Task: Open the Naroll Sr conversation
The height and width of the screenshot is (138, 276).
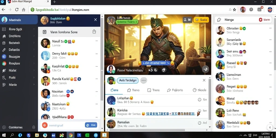Action: click(69, 43)
